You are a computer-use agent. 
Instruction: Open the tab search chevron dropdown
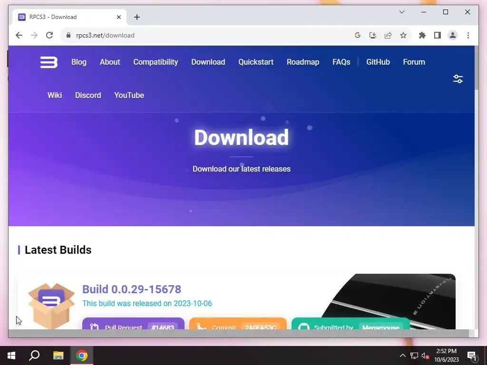(401, 12)
